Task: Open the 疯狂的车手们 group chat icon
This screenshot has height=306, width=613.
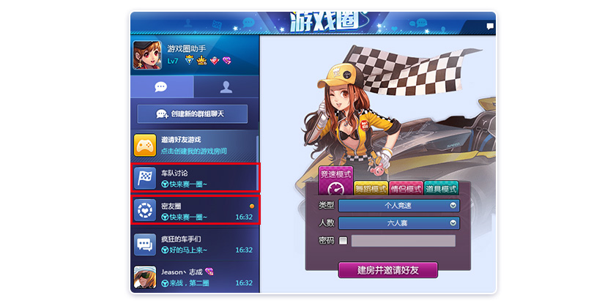Action: [145, 245]
